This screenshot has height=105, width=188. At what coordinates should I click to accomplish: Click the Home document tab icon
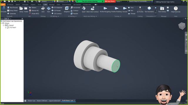coord(25,101)
